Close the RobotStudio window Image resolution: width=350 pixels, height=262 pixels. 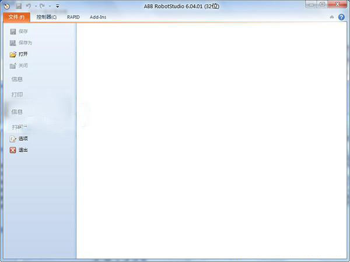click(x=337, y=5)
